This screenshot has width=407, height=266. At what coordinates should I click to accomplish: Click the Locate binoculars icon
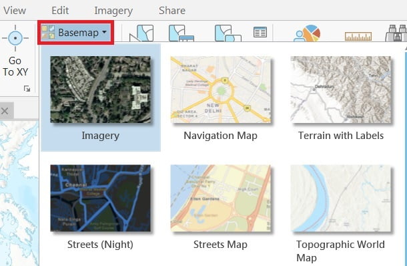pyautogui.click(x=396, y=33)
